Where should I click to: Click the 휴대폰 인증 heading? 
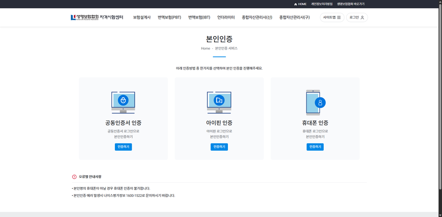click(x=315, y=123)
